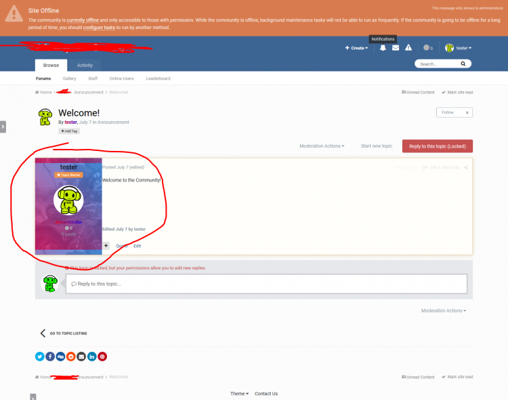Open the Notifications bell icon

pos(383,48)
